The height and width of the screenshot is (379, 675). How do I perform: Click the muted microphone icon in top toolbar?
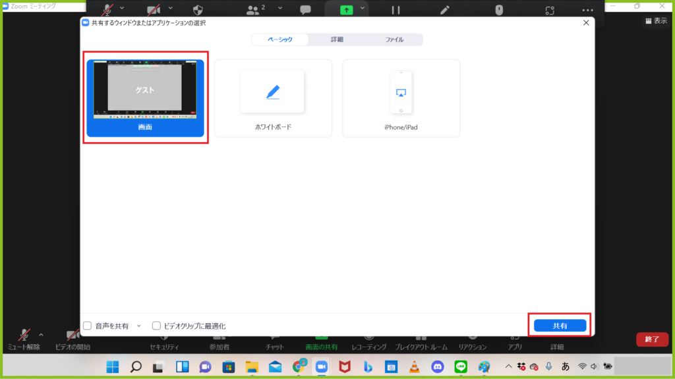click(x=107, y=9)
